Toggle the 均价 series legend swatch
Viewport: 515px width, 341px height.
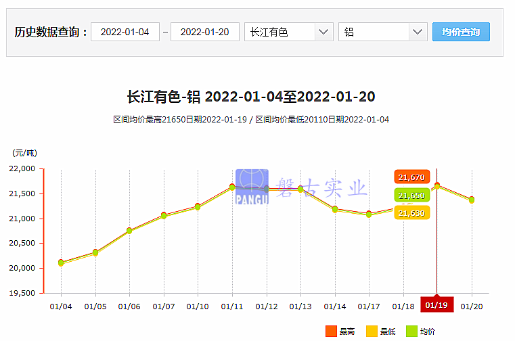(x=411, y=331)
